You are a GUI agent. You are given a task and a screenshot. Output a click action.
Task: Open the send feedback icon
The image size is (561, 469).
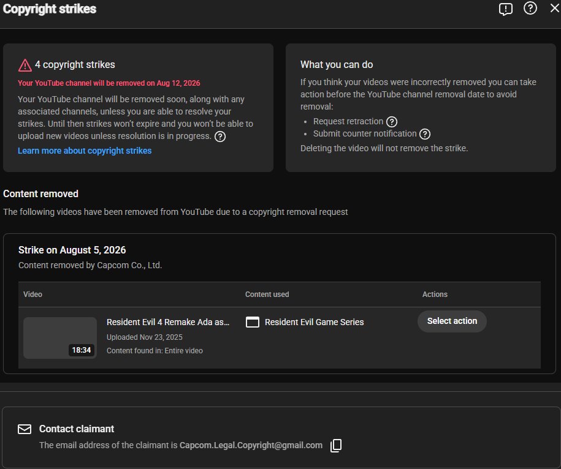click(506, 9)
